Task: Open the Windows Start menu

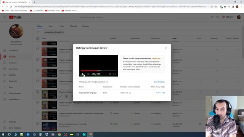Action: coord(3,134)
